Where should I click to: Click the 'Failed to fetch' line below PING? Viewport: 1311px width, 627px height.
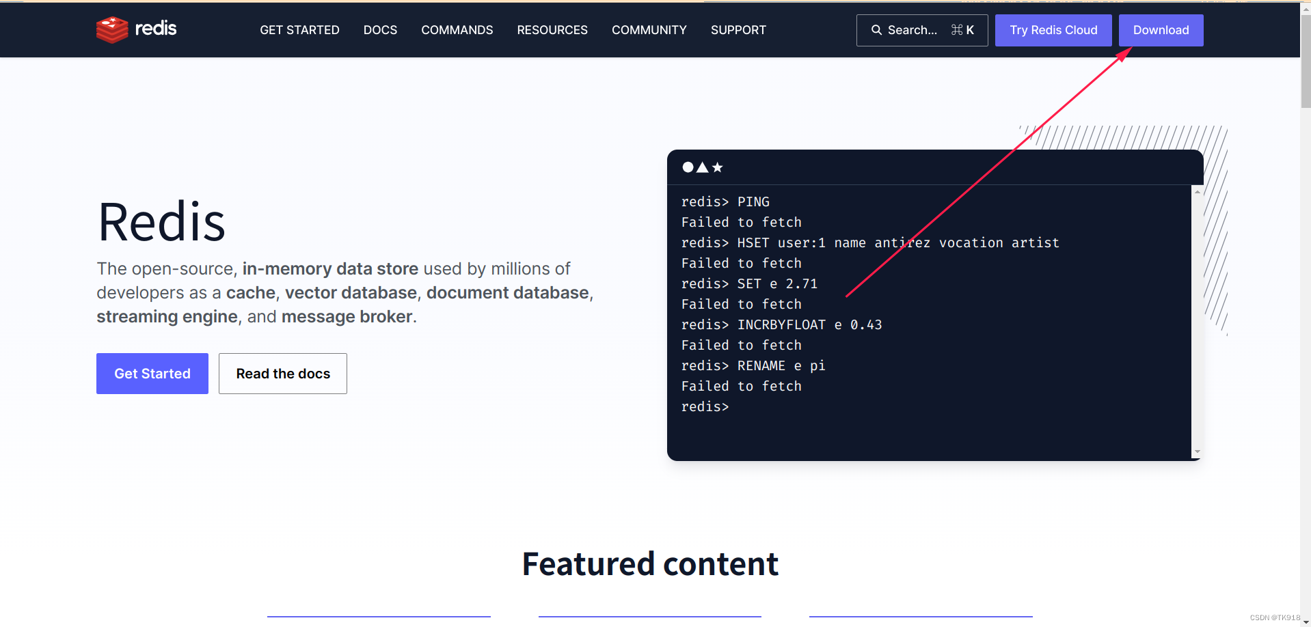[741, 223]
